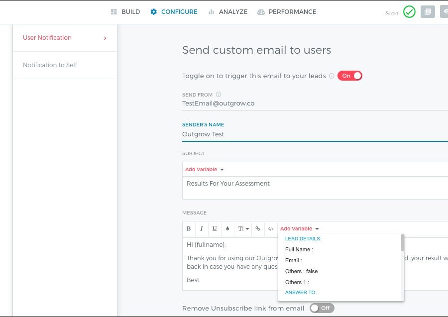This screenshot has width=448, height=317.
Task: Open the font size dropdown in toolbar
Action: pyautogui.click(x=243, y=229)
